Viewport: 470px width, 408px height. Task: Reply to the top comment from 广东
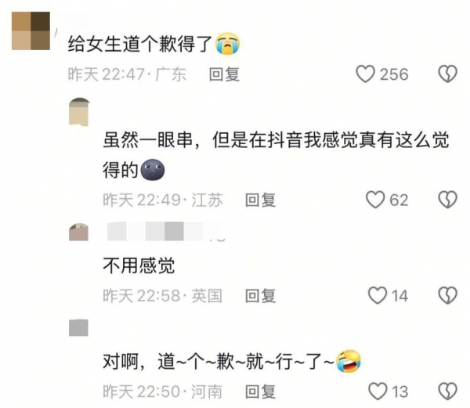click(224, 74)
